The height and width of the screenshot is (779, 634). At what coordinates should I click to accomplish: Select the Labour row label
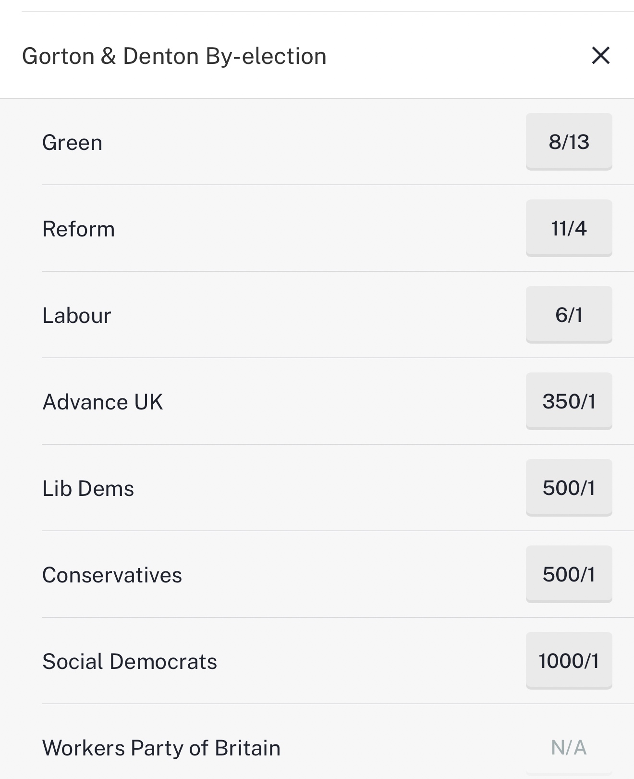[77, 316]
